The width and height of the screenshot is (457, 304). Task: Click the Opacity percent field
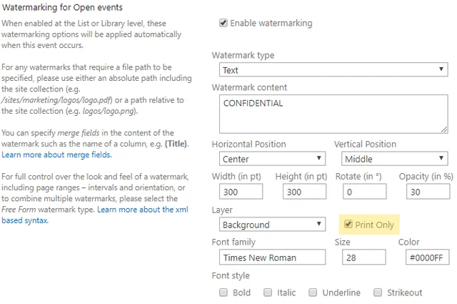point(428,192)
